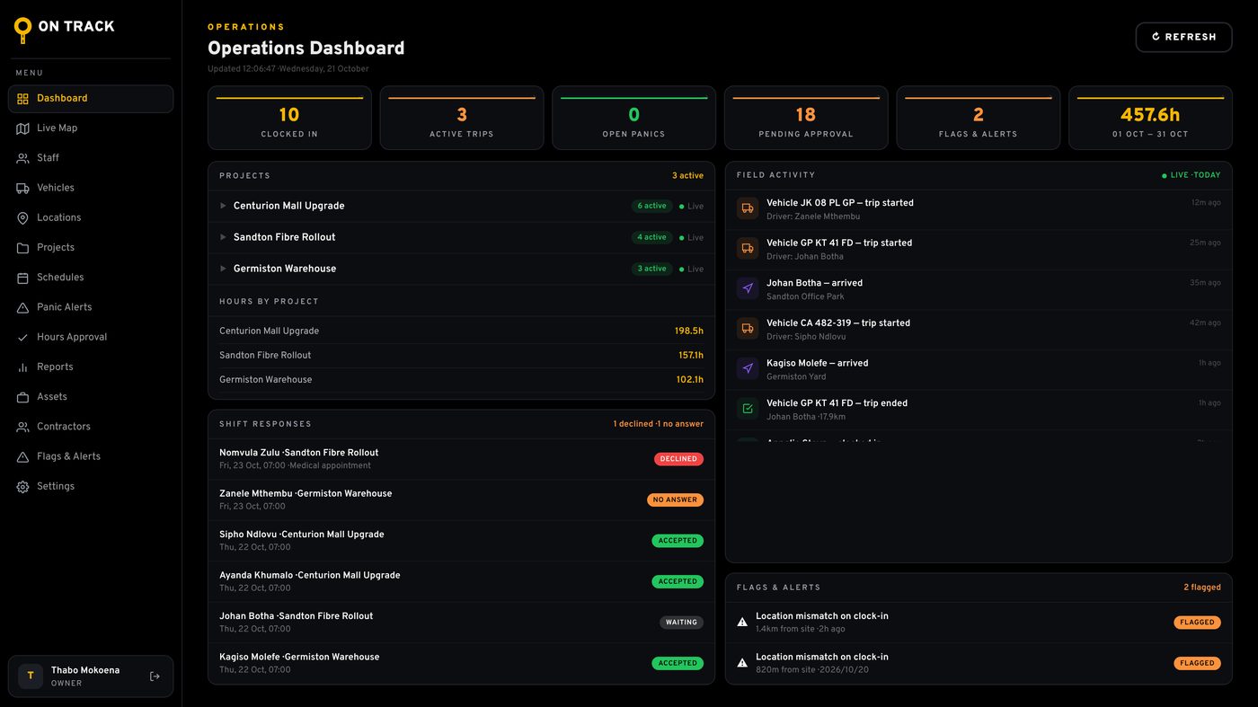The image size is (1258, 707).
Task: Click the Waiting badge for Johan Botha
Action: coord(681,623)
